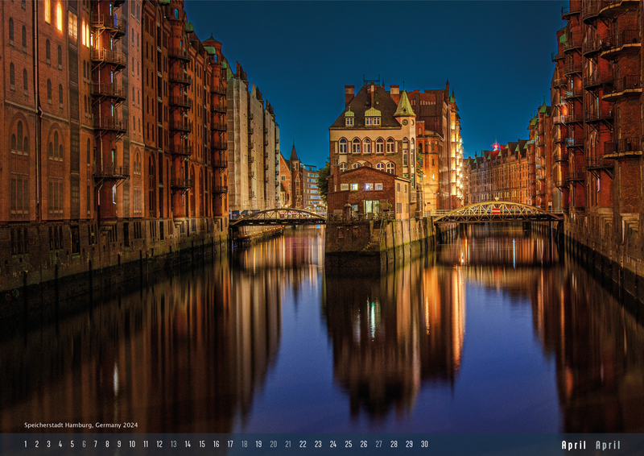Click the red light on distant rooftop
Screen dimensions: 644x456
(x=496, y=146)
